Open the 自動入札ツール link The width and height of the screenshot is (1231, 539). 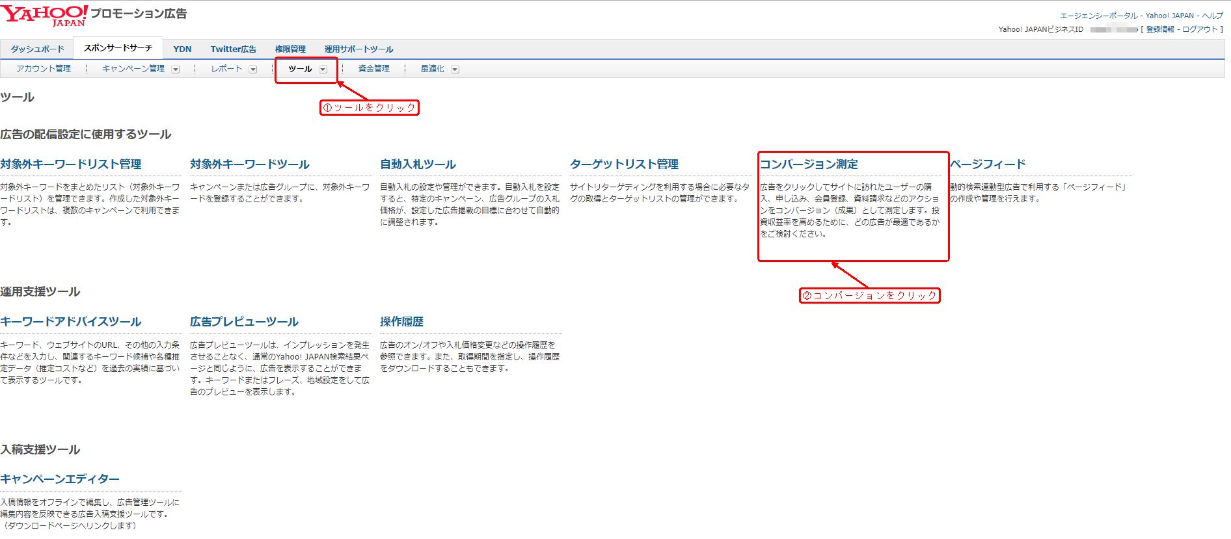point(418,164)
